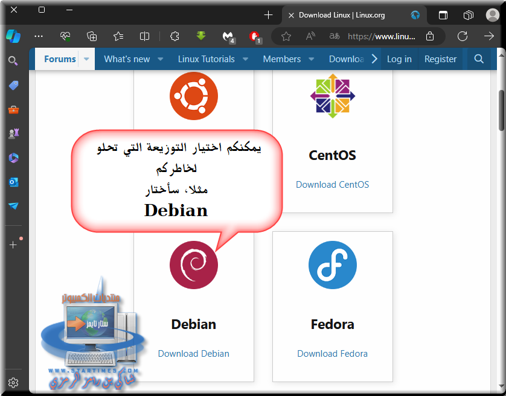The width and height of the screenshot is (506, 396).
Task: Click the green download arrow extension icon
Action: click(201, 36)
